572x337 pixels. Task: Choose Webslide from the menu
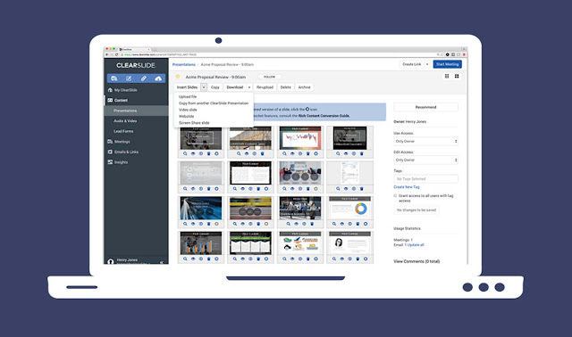[x=187, y=117]
